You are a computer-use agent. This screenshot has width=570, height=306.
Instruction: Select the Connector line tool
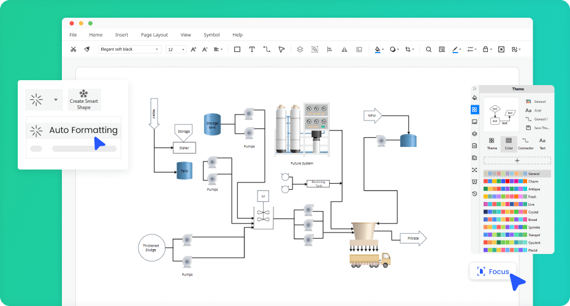(267, 50)
